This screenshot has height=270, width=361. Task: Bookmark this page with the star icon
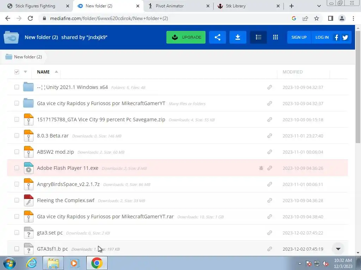tap(317, 18)
